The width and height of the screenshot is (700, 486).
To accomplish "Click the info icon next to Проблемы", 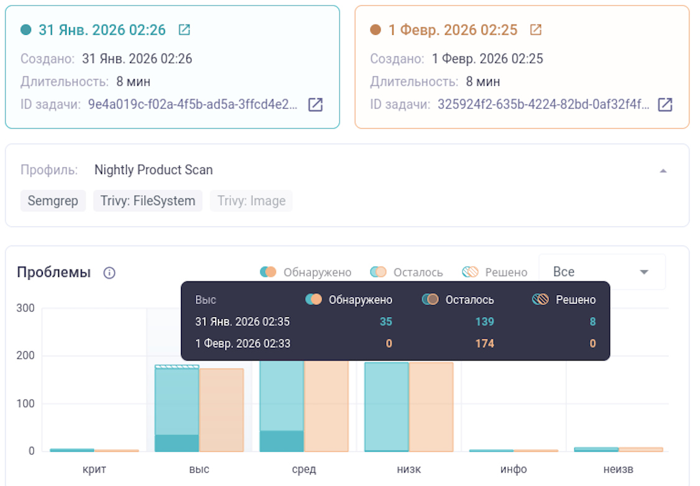I will click(x=109, y=273).
